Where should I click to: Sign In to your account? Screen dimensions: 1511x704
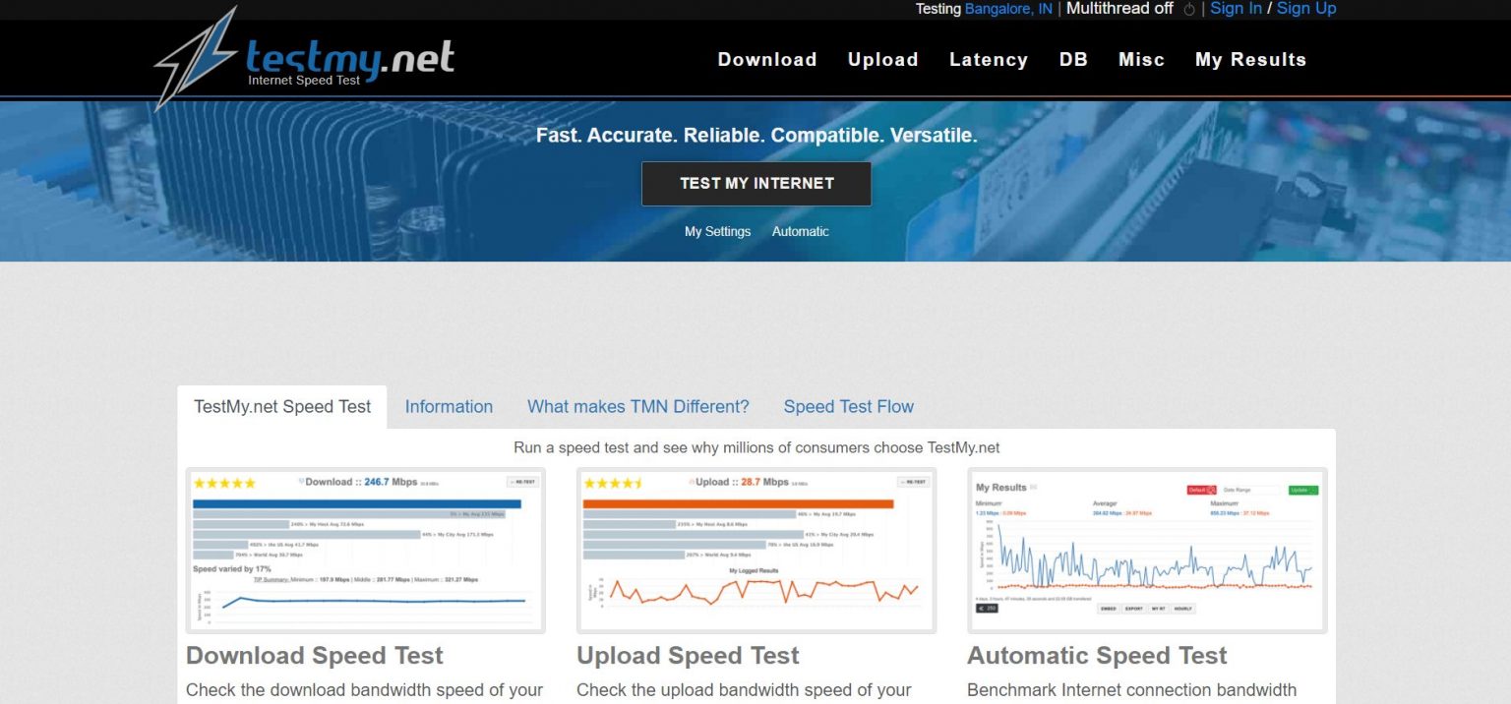1235,9
